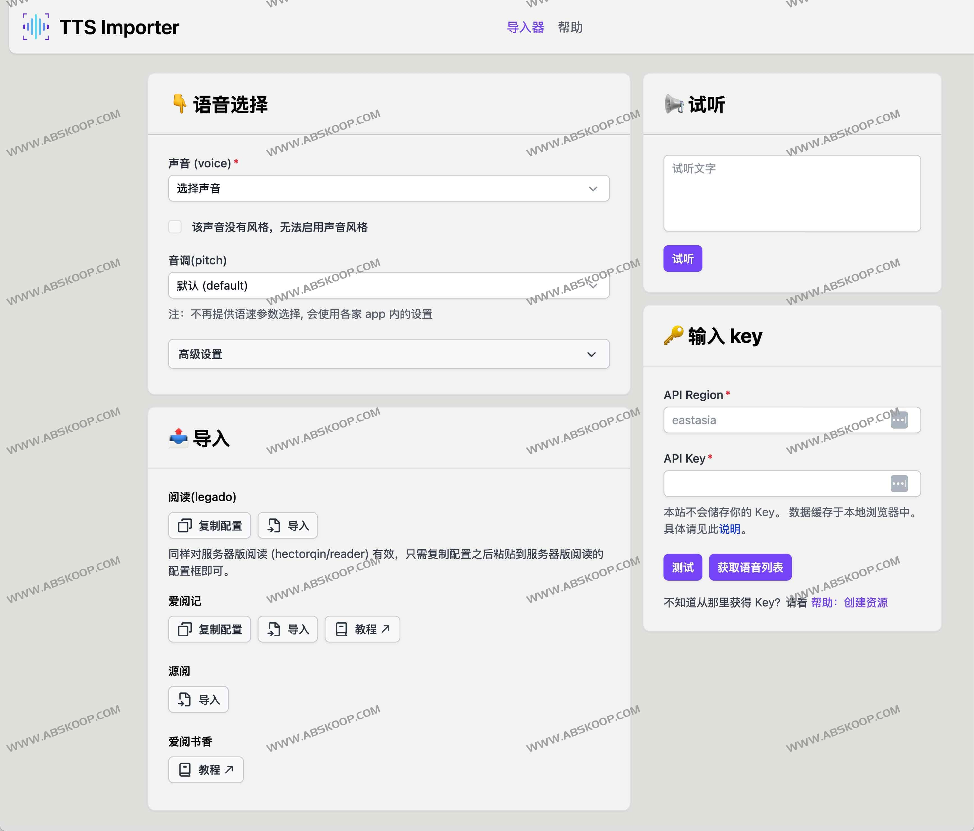Click copy icon for 爱阅记 复制配置
Viewport: 974px width, 831px height.
tap(185, 629)
